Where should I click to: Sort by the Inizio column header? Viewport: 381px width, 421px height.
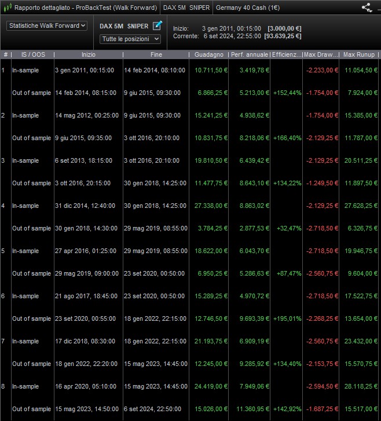click(x=89, y=54)
